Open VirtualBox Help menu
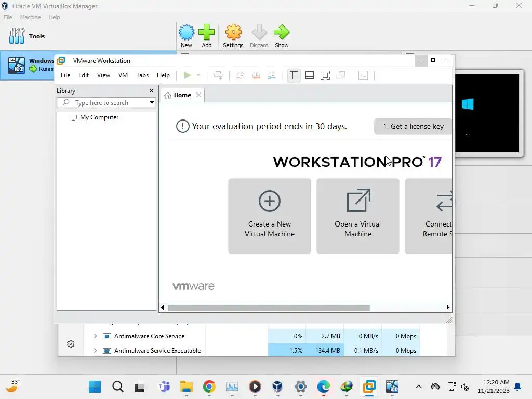 tap(54, 17)
